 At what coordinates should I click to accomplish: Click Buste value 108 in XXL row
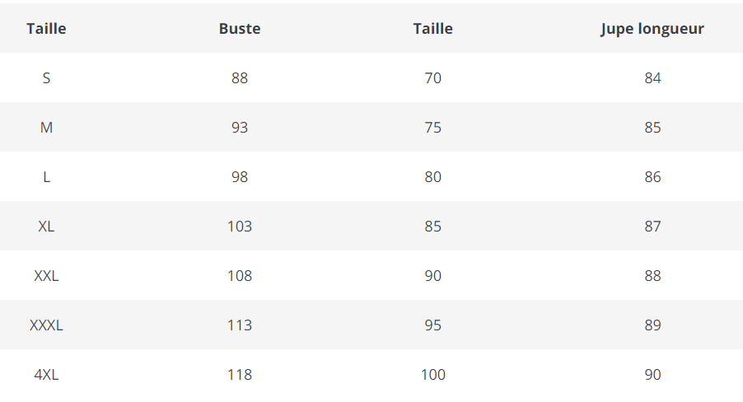[x=240, y=276]
